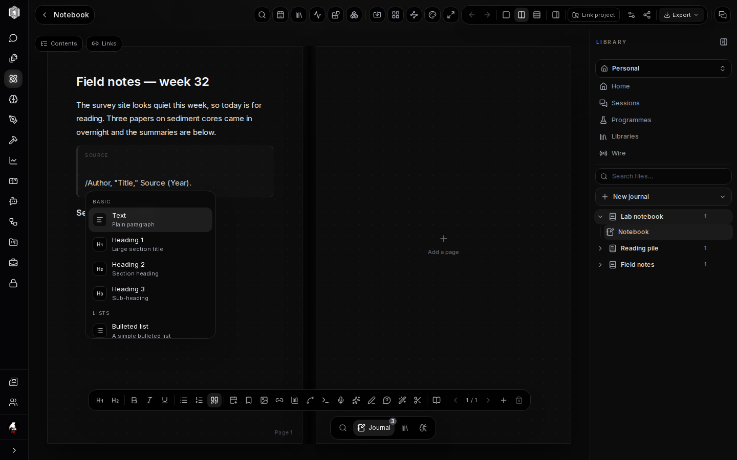Switch to the Journal tab in bottom bar

pos(374,428)
